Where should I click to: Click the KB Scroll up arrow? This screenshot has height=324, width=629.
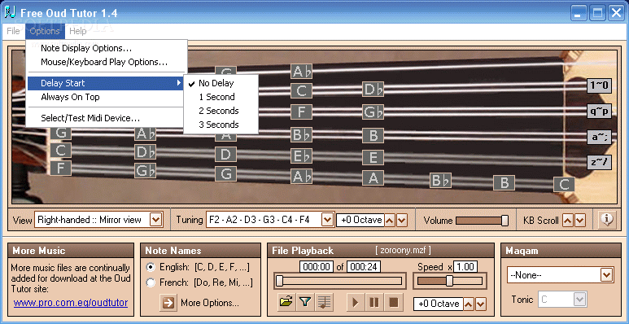point(568,220)
